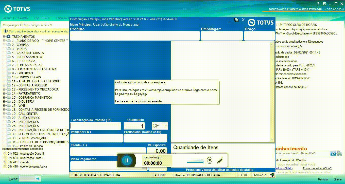This screenshot has height=184, width=345.
Task: Click the Vendedor (R) field
Action: (96, 138)
